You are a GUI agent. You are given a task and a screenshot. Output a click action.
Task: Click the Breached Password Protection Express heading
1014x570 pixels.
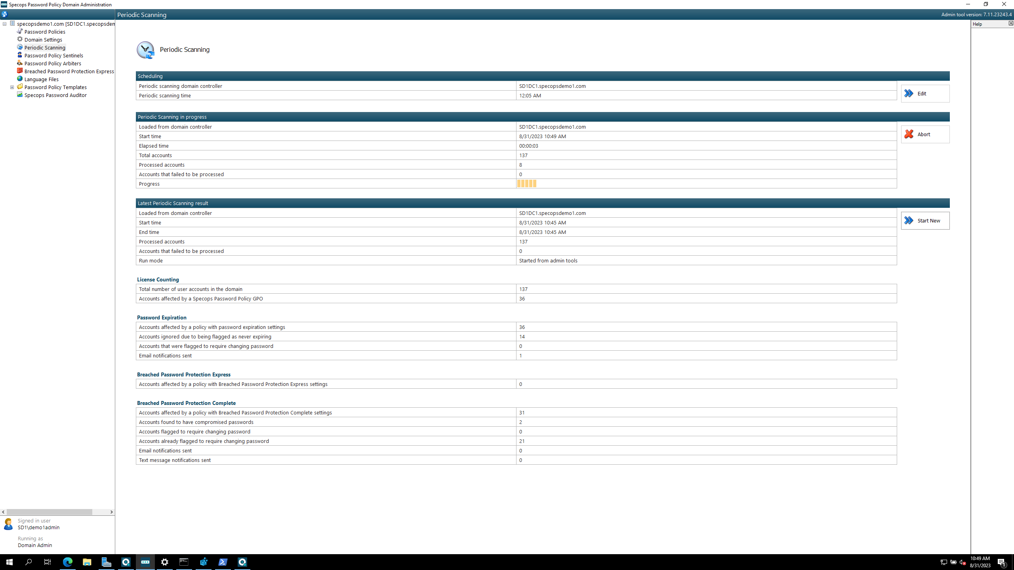point(183,374)
